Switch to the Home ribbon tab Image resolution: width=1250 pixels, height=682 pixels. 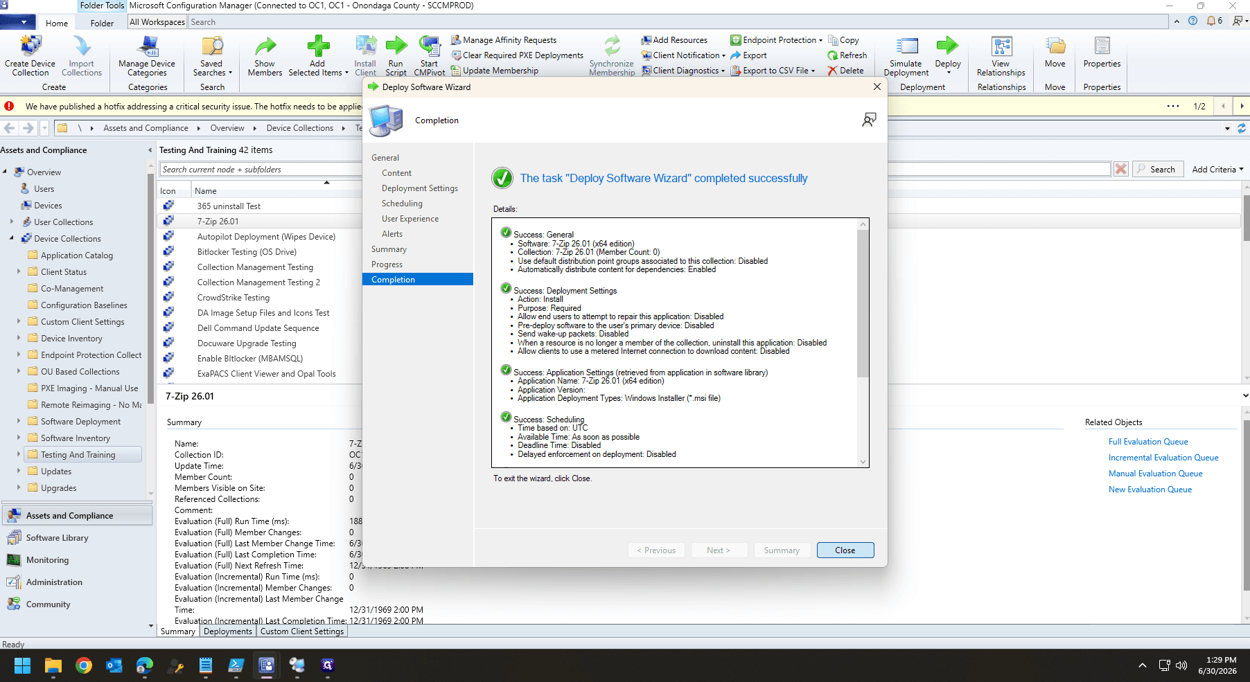[x=57, y=23]
